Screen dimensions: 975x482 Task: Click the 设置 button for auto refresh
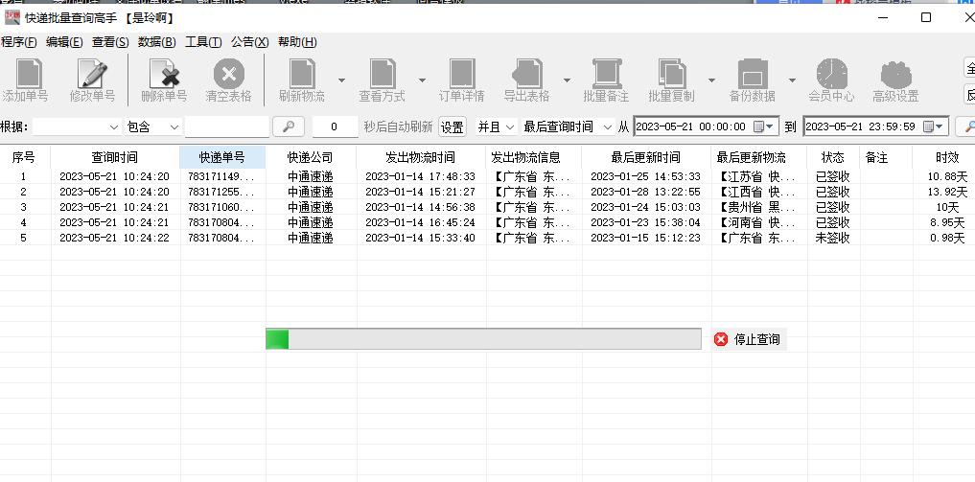[453, 126]
